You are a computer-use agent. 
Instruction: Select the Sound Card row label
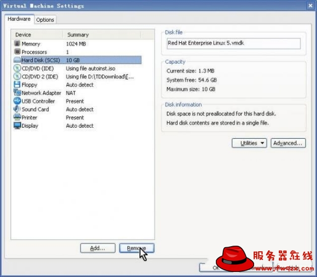[x=35, y=109]
